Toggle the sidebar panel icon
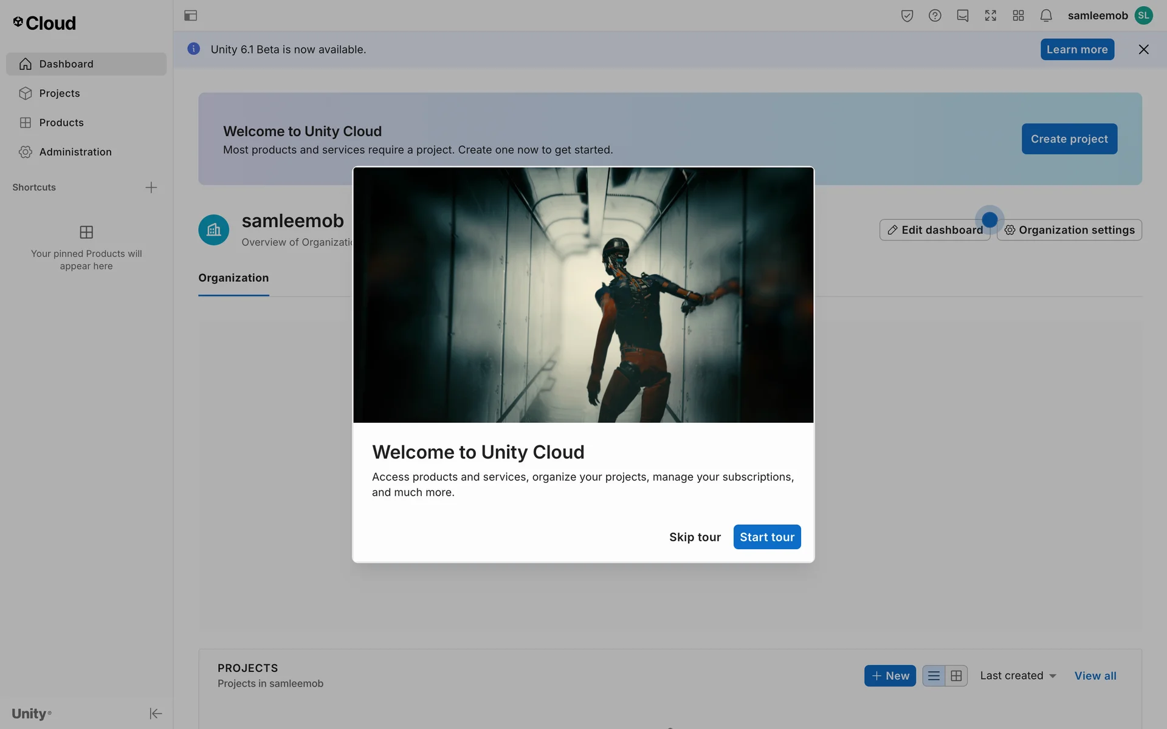 [190, 16]
